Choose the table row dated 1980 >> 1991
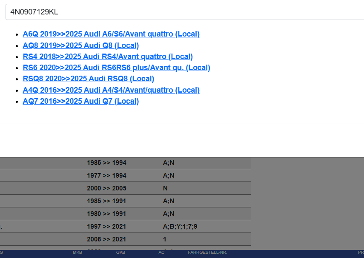The image size is (364, 258). tap(106, 214)
